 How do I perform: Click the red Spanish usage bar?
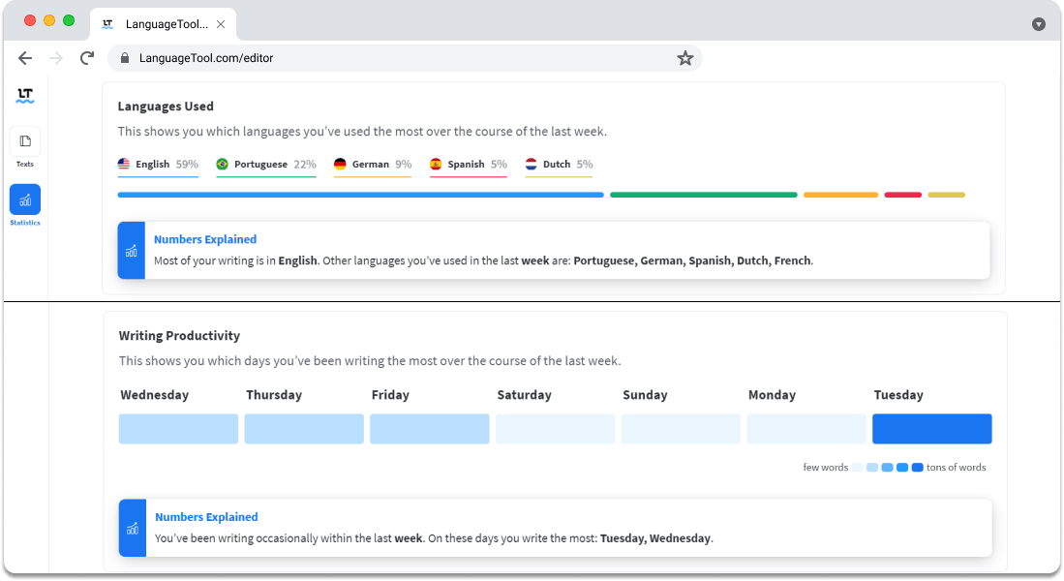click(902, 195)
